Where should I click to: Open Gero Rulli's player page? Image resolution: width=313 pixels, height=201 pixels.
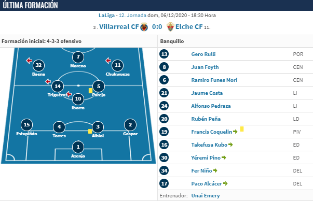pos(203,54)
